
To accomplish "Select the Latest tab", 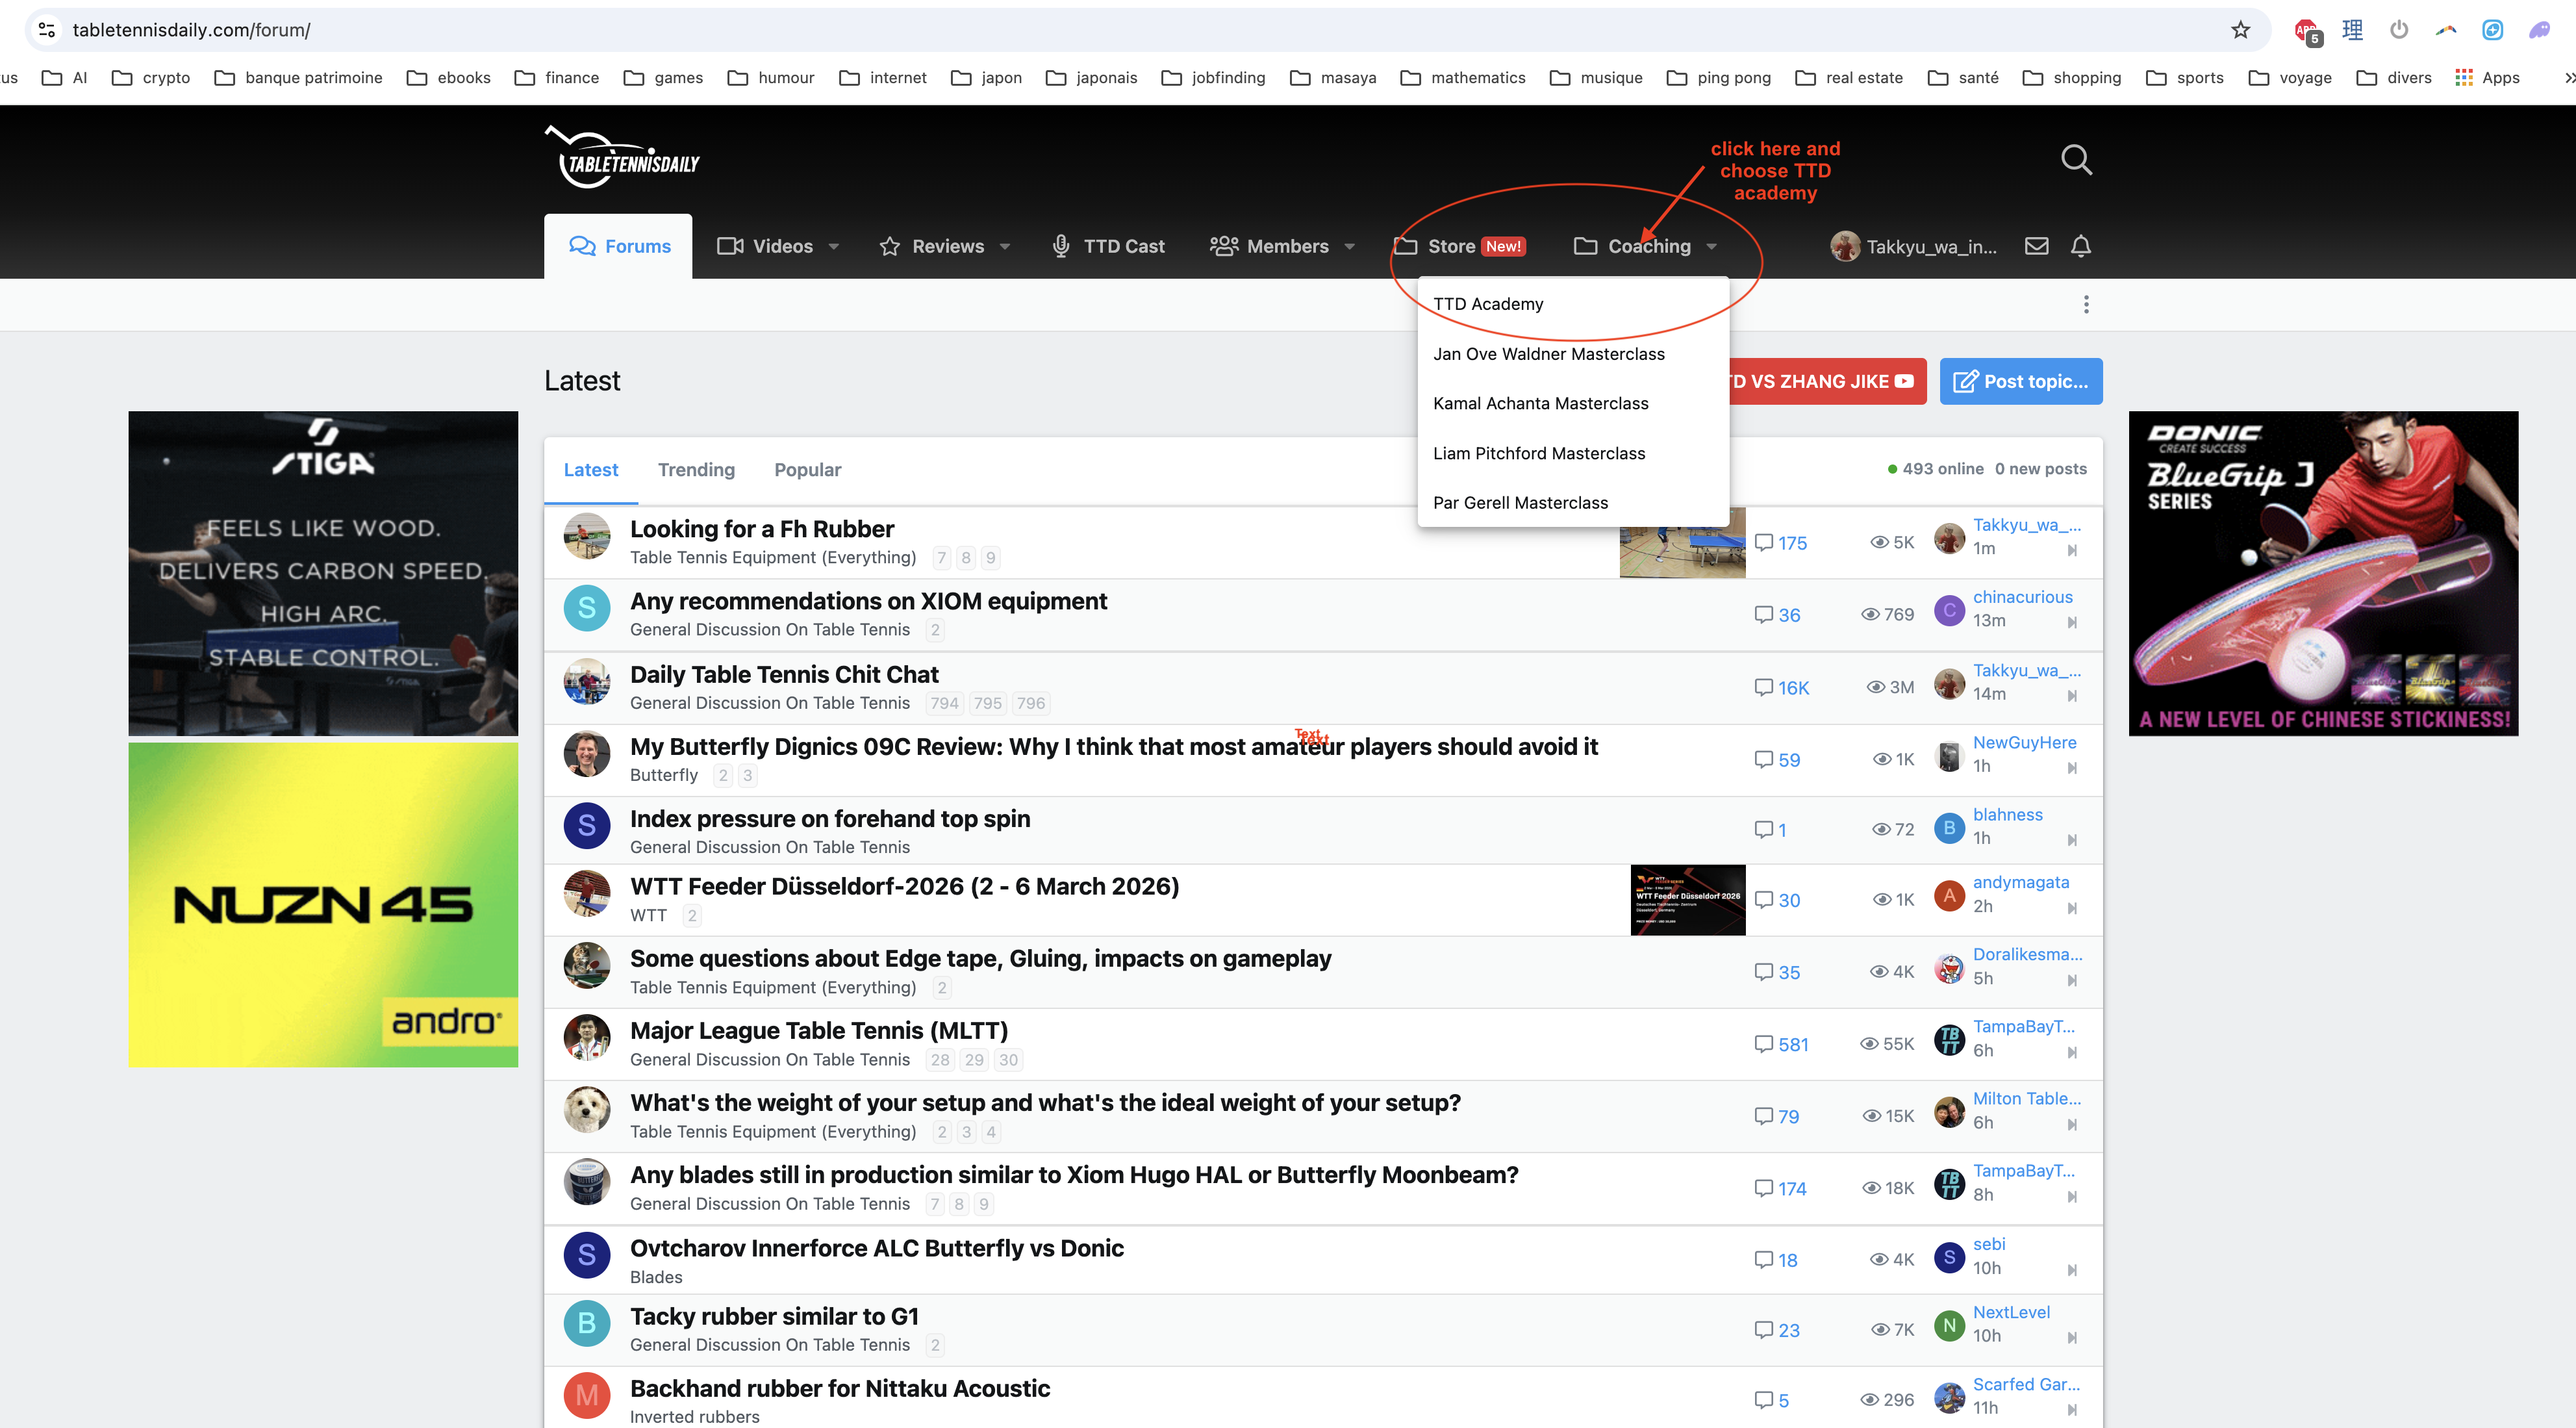I will point(591,470).
